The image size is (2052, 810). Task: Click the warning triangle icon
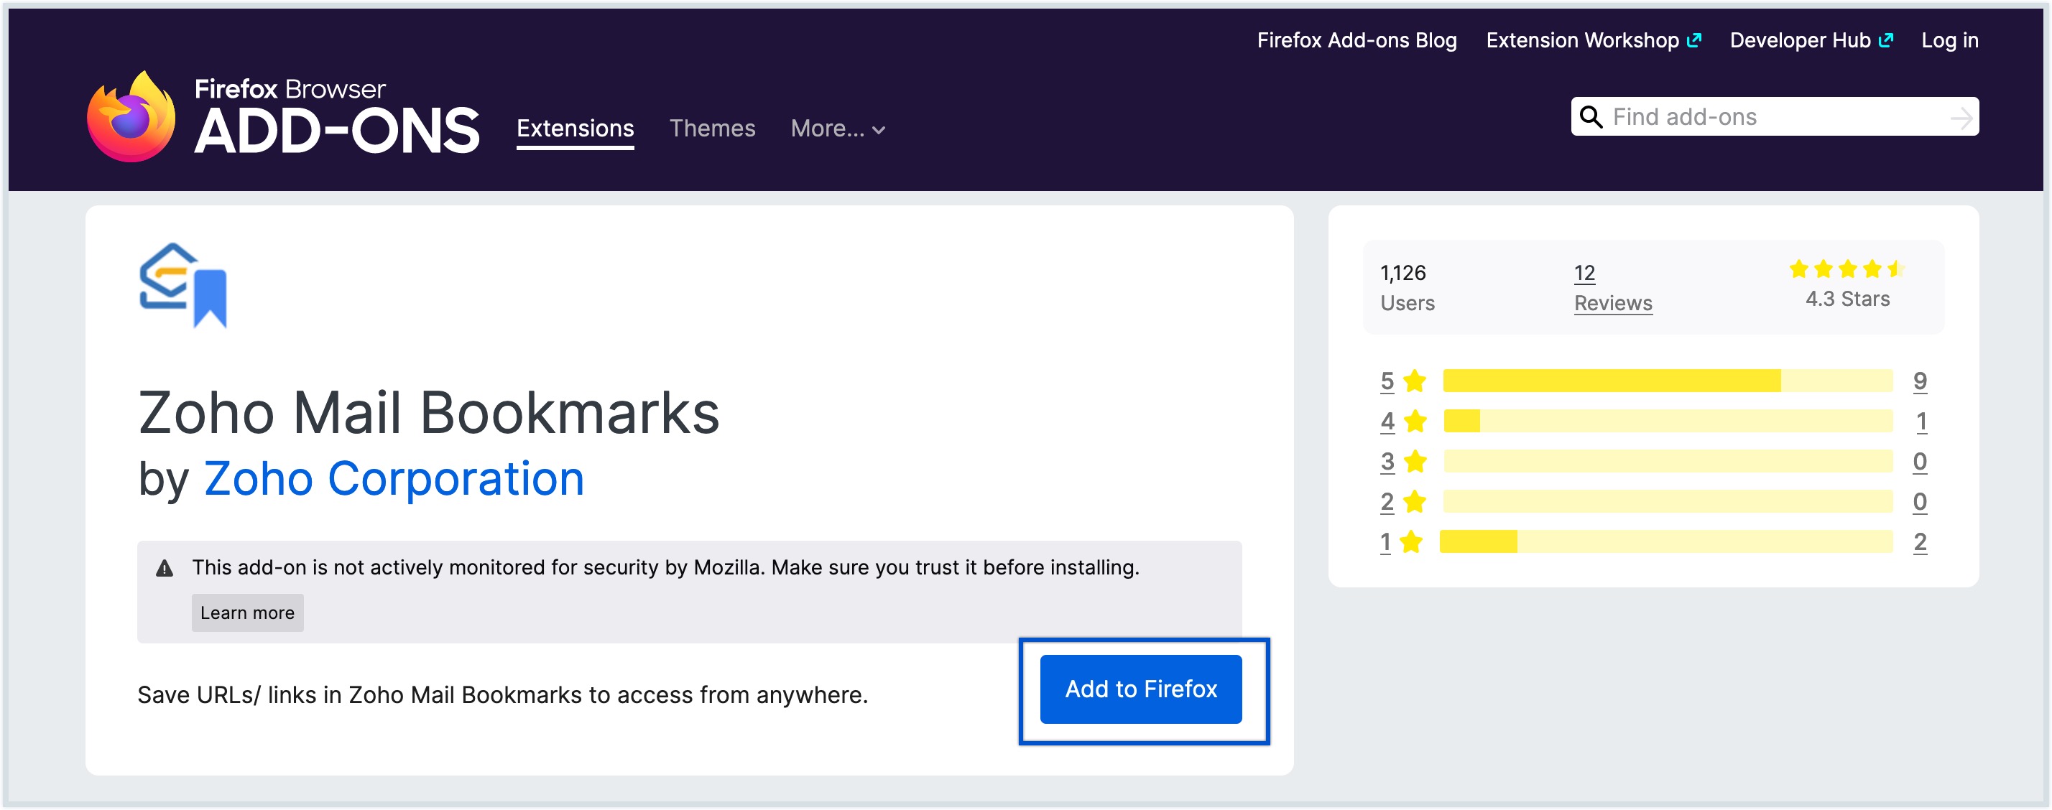(164, 567)
